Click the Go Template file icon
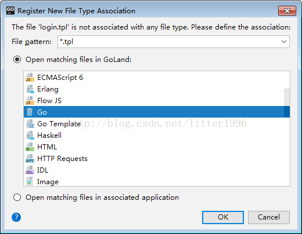This screenshot has width=302, height=234. pos(30,124)
